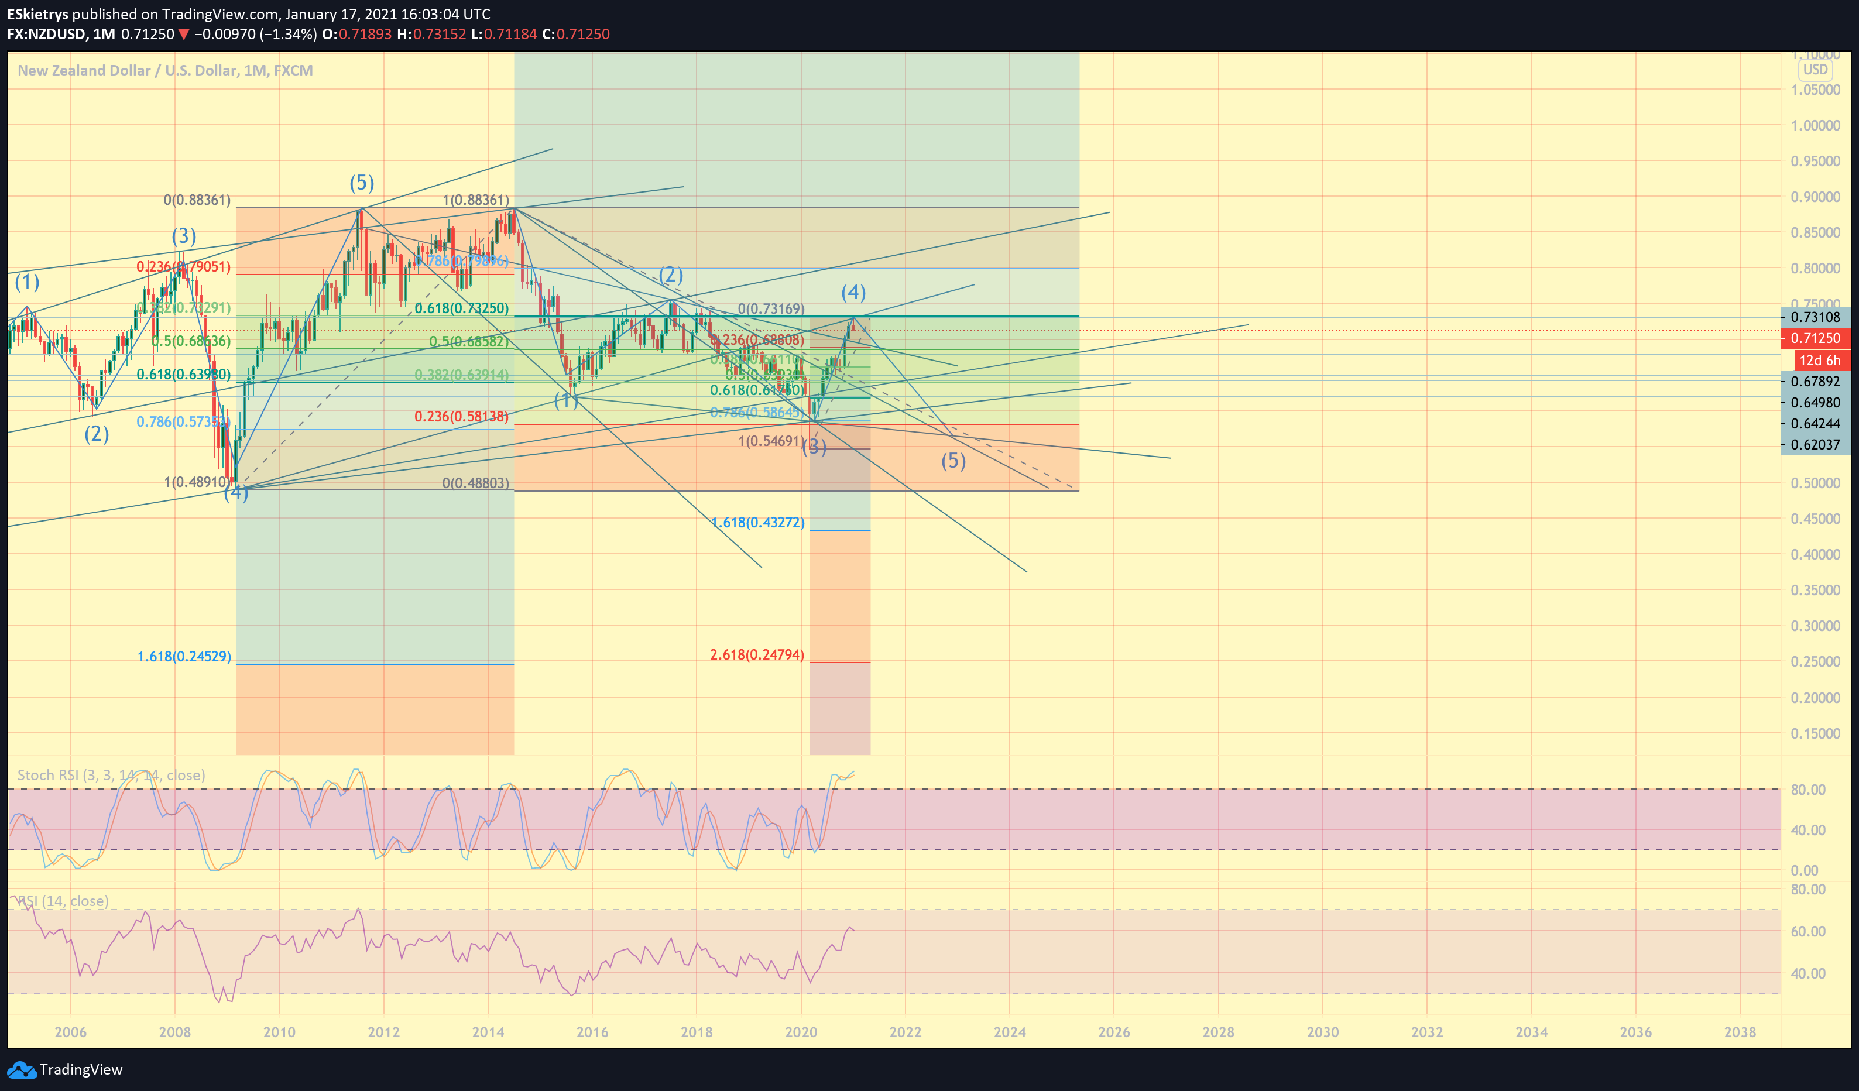Click the 0.236(0.58138) Fibonacci label

pyautogui.click(x=462, y=417)
